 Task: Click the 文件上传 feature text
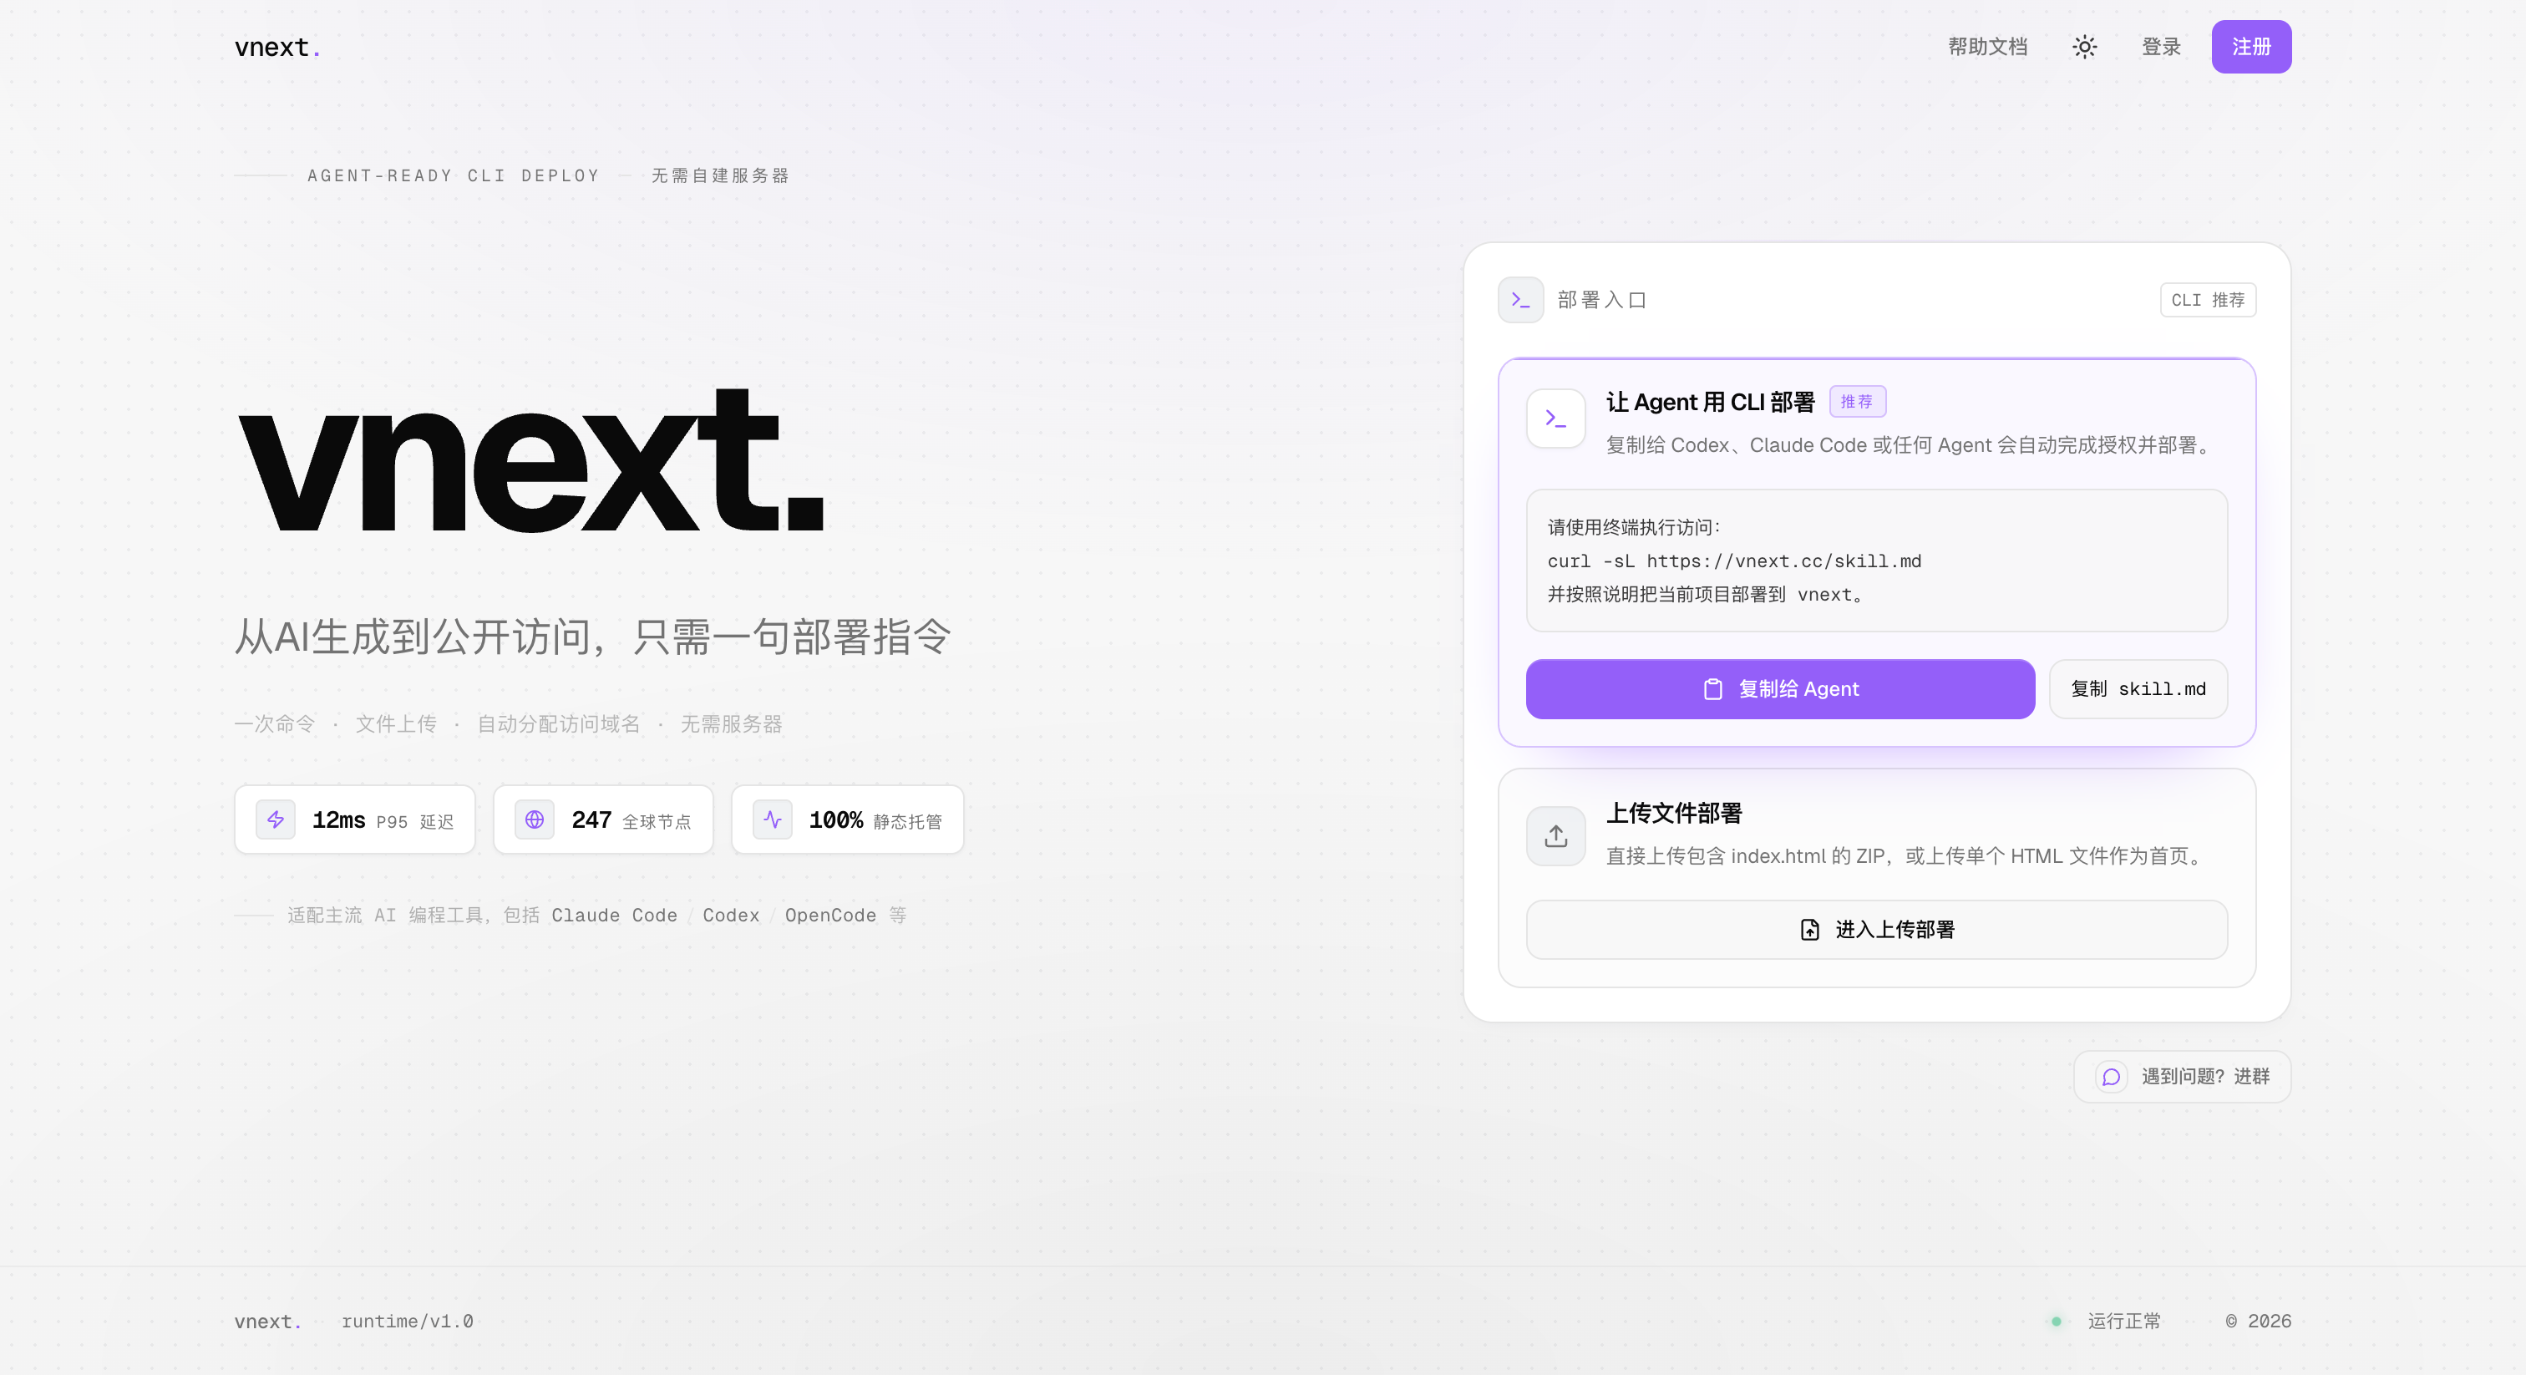point(396,723)
